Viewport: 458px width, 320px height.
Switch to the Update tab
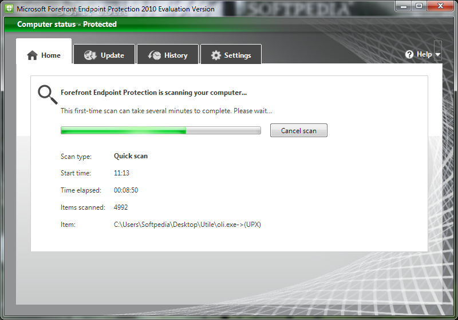tap(104, 54)
